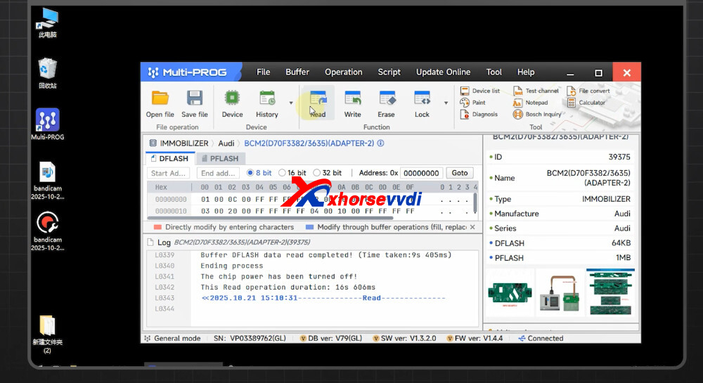The image size is (703, 383).
Task: Run the Write function
Action: [x=352, y=104]
